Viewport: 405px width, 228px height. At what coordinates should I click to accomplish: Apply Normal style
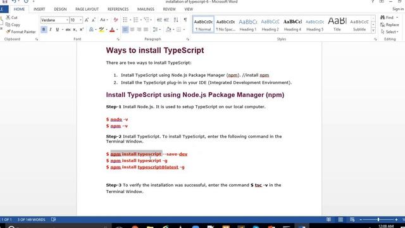click(x=203, y=25)
